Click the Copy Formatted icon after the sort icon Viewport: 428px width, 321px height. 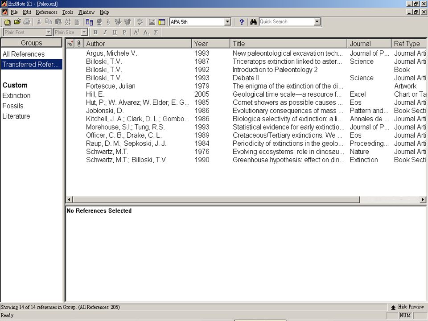click(x=77, y=22)
